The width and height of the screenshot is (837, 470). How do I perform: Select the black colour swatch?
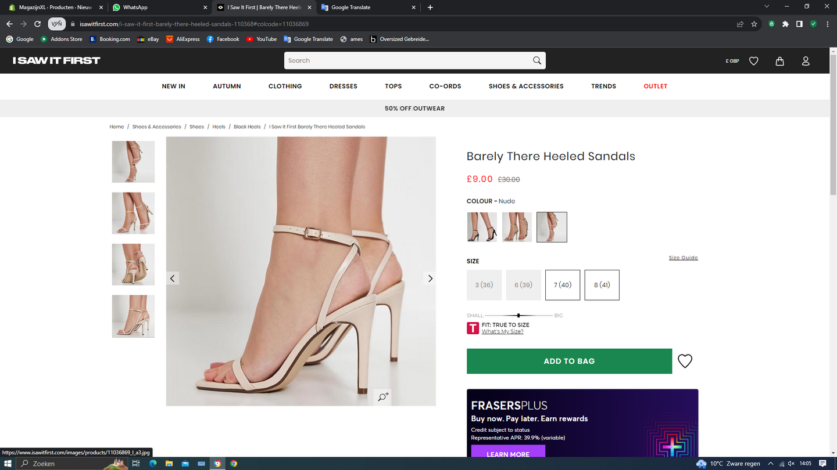[482, 227]
